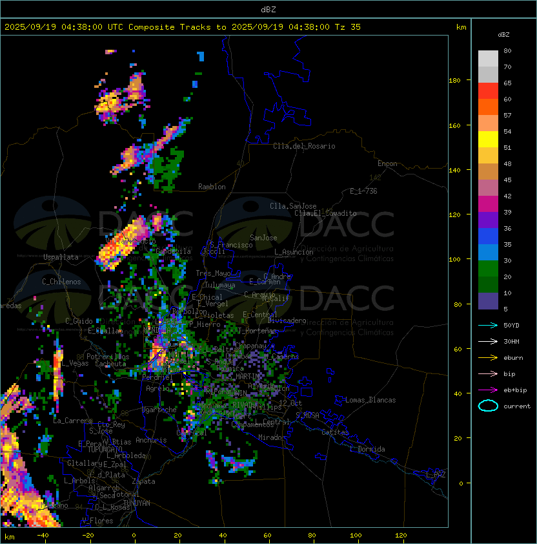
Task: Click the 'C_Guido' map label
Action: click(x=79, y=321)
